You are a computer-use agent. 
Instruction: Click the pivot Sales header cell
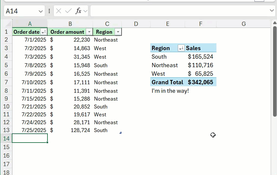201,48
